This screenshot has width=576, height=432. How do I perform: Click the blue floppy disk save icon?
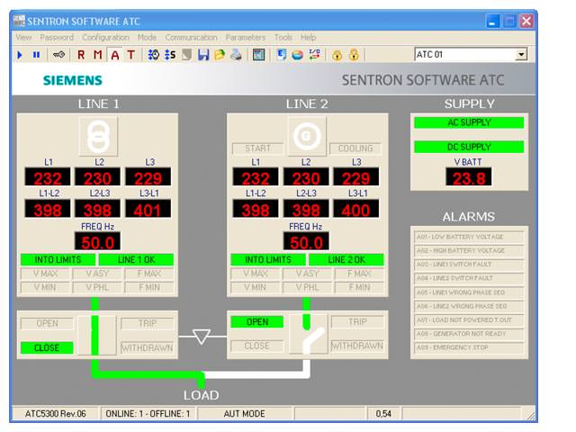click(204, 55)
